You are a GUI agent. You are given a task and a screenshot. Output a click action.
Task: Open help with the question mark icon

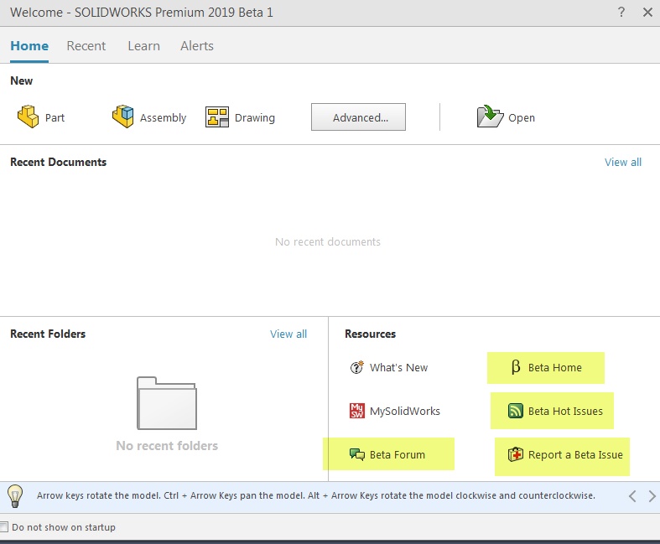point(621,12)
